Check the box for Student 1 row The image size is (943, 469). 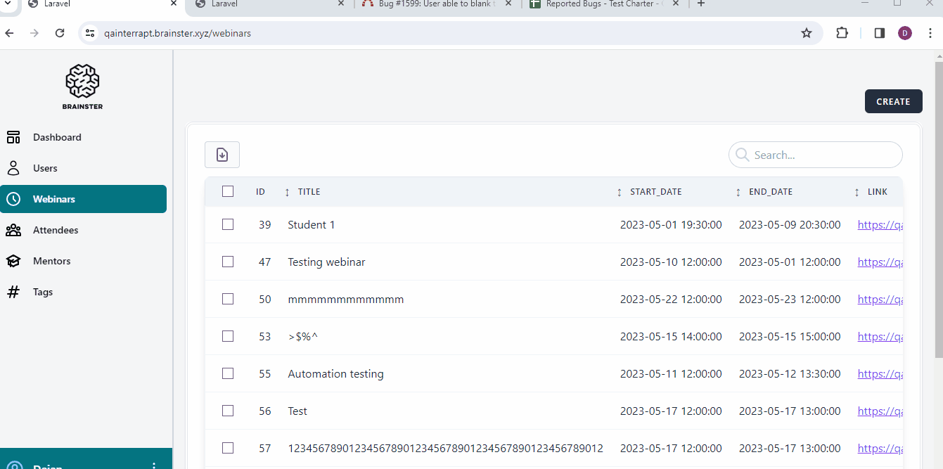click(x=228, y=224)
